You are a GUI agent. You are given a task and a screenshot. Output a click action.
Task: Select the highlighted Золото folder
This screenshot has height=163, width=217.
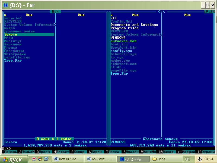(x=29, y=35)
